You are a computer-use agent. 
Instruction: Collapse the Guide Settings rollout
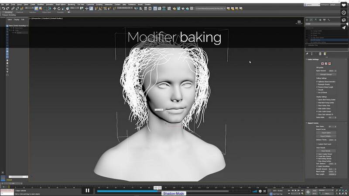coord(314,59)
